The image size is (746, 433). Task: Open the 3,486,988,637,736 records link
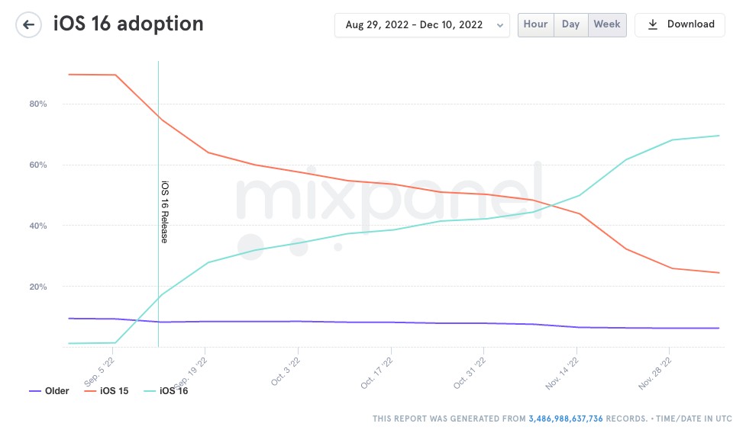(566, 419)
